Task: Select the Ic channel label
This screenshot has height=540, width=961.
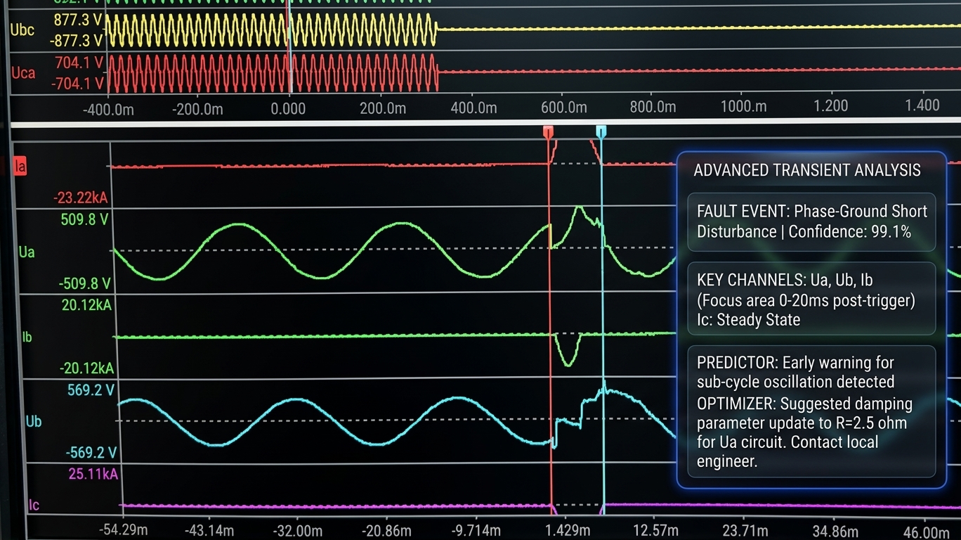Action: [34, 505]
